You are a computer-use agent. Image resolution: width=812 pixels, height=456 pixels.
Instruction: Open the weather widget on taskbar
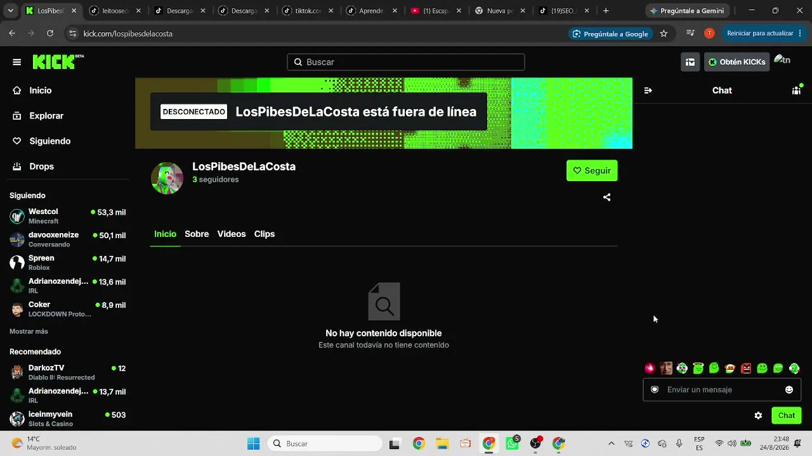coord(44,443)
